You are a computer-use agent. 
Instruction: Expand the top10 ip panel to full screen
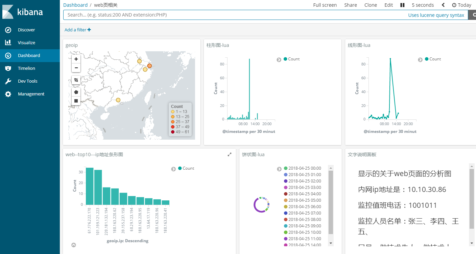tap(230, 154)
